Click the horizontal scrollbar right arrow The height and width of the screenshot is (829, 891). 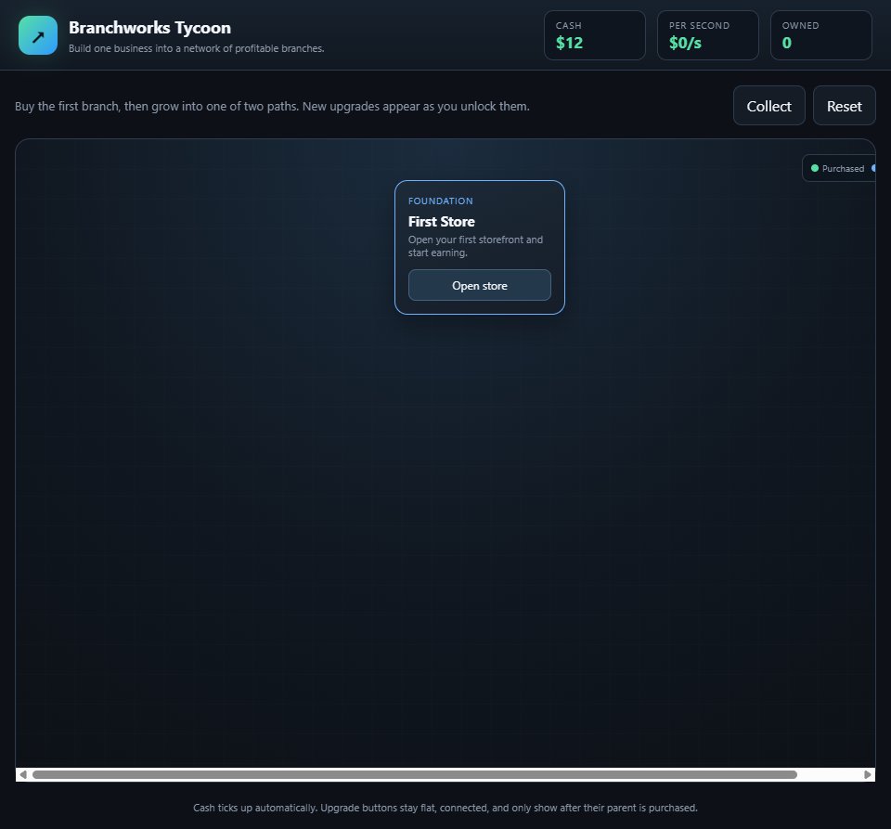[x=867, y=774]
